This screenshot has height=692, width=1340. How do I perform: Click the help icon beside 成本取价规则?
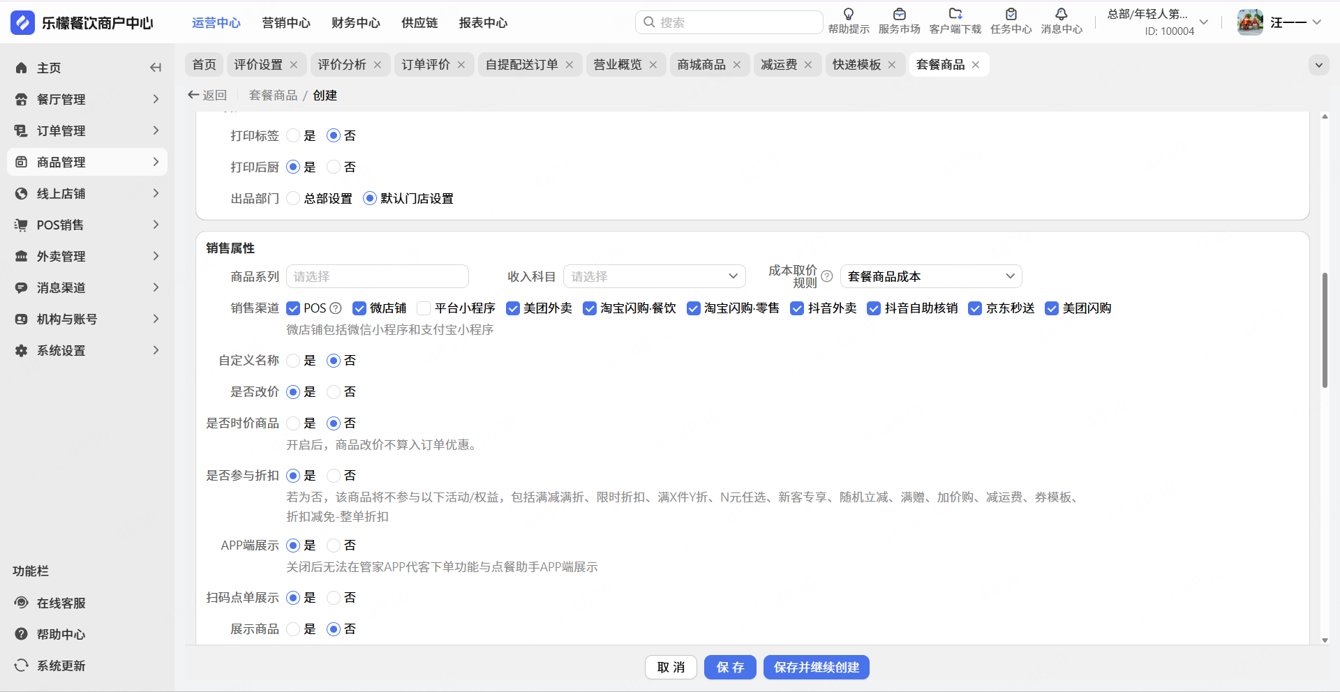(x=827, y=276)
